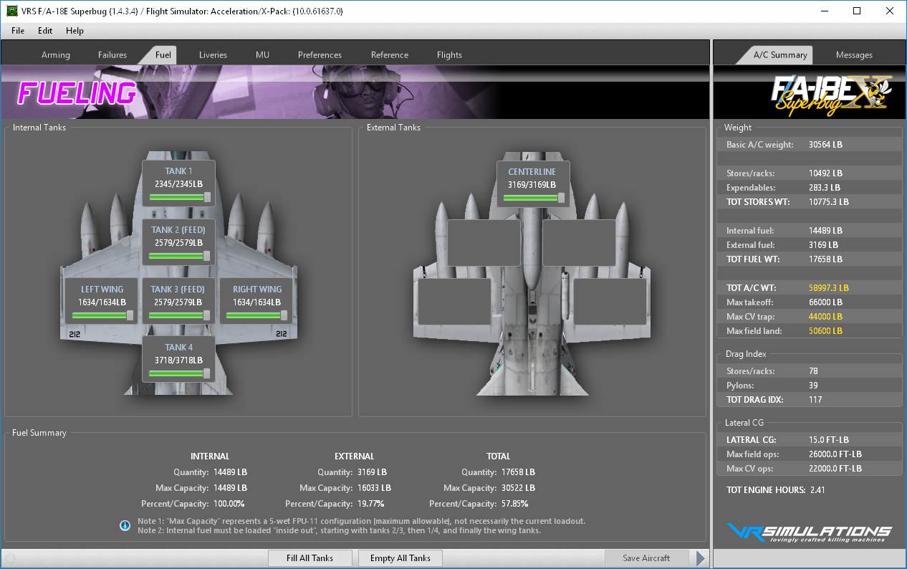Image resolution: width=907 pixels, height=569 pixels.
Task: Click the TANK 3 (FEED) label
Action: click(178, 290)
